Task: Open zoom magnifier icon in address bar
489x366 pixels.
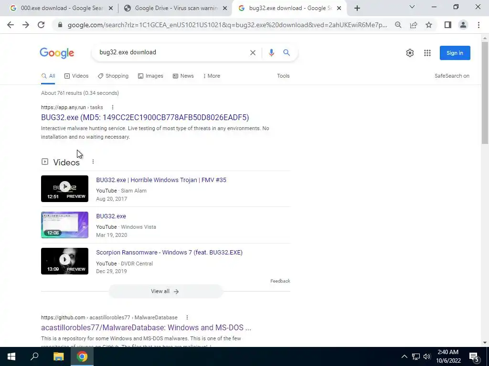Action: coord(398,25)
